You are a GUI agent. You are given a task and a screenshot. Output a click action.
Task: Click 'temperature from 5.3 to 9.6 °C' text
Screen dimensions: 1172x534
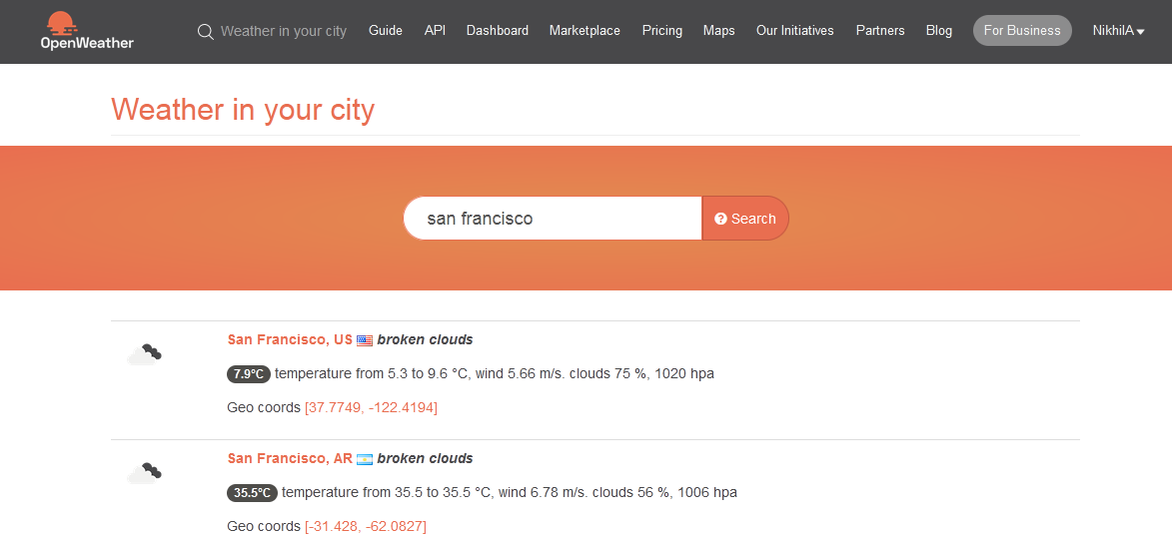[373, 373]
